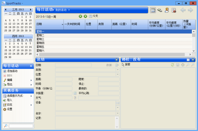Go to previous week green arrow
This screenshot has height=131, width=198.
tap(80, 16)
